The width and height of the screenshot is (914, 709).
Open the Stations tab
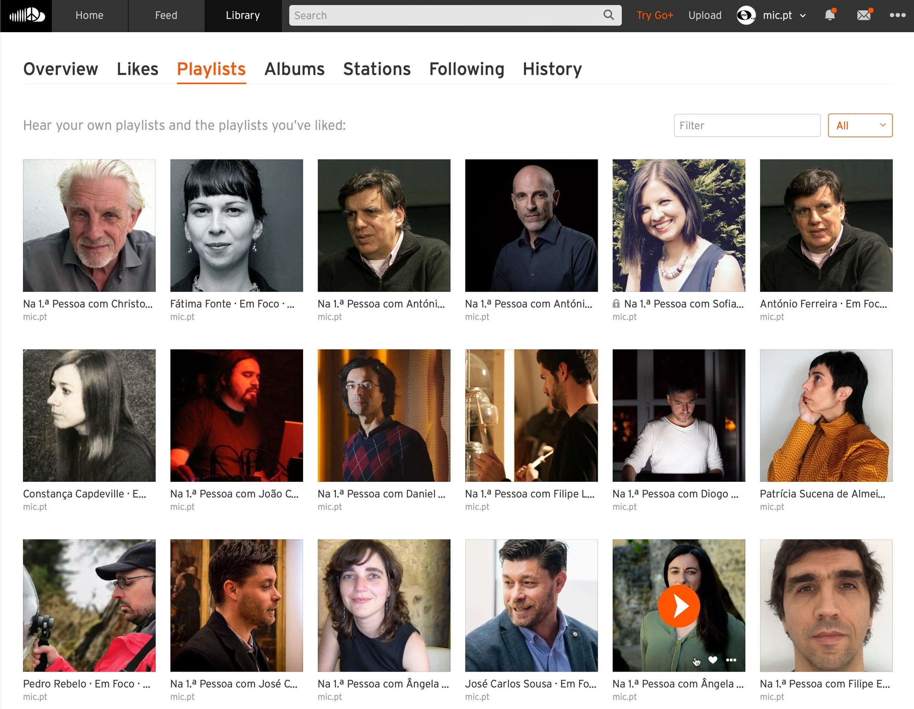[377, 69]
